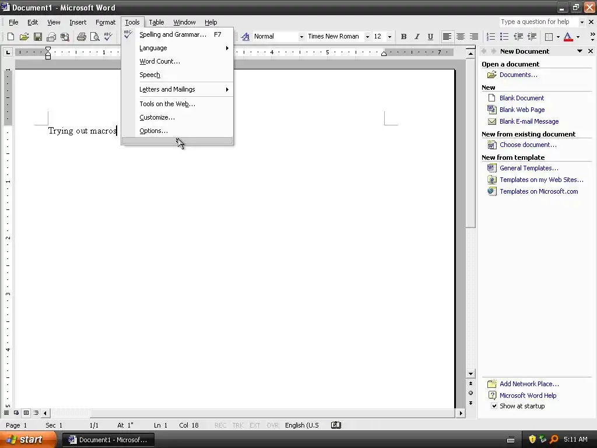Open Microsoft Word Help link
Image resolution: width=597 pixels, height=448 pixels.
click(528, 395)
